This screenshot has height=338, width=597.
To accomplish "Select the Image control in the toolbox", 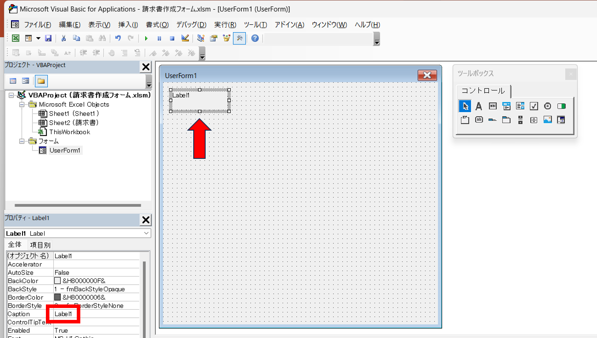I will (x=548, y=120).
